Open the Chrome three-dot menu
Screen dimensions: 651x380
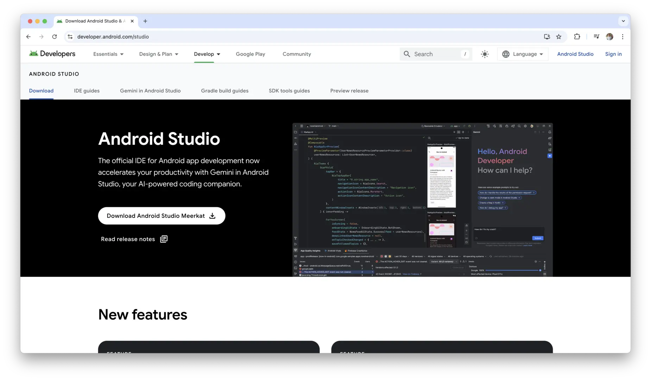[x=622, y=37]
